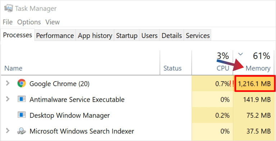
Task: Select the Google Chrome (20) row
Action: 138,84
